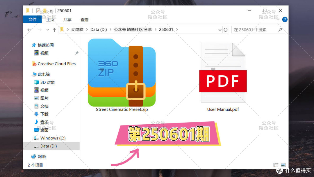Screen dimensions: 314x177
Task: Select 网络 in the navigation pane
Action: point(42,157)
